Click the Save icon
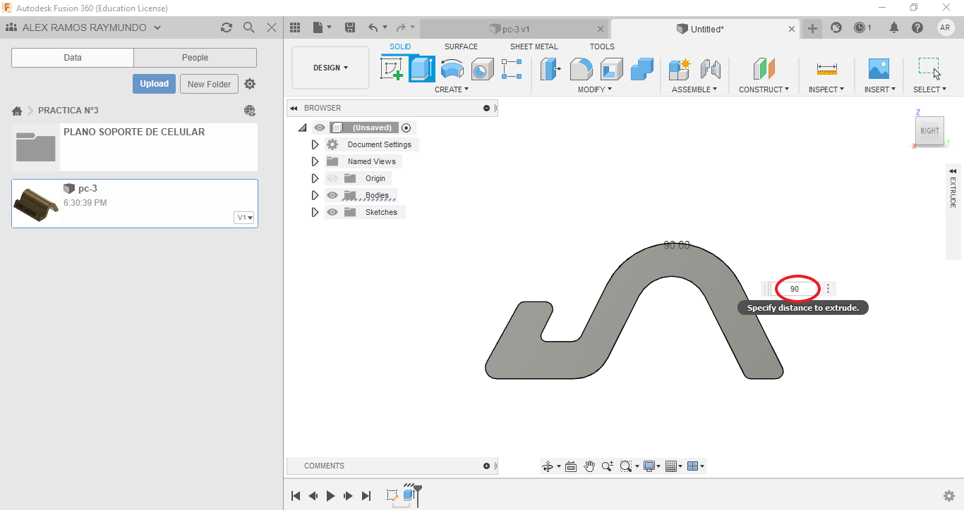The image size is (964, 510). (349, 28)
